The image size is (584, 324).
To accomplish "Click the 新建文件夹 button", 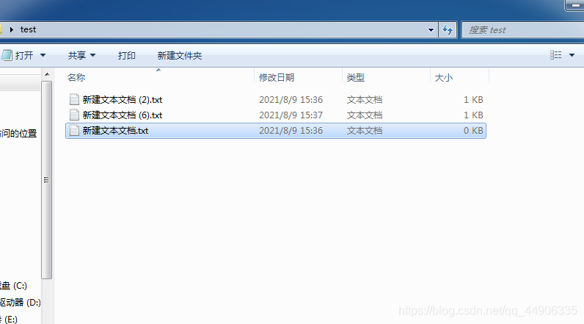I will tap(180, 56).
